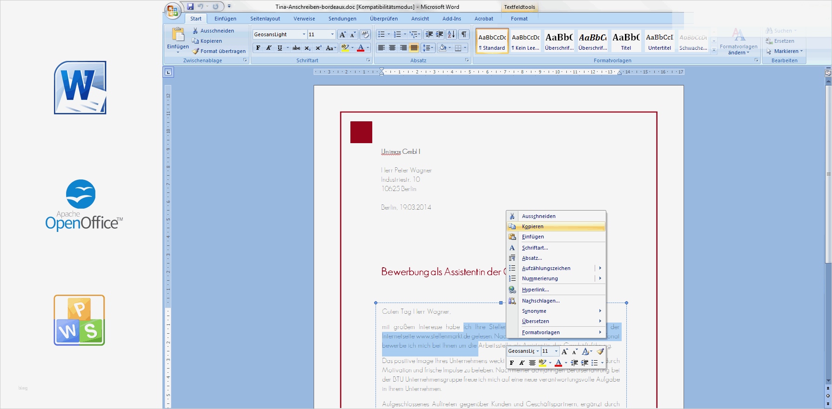832x409 pixels.
Task: Save the document via quick access toolbar
Action: coord(190,7)
